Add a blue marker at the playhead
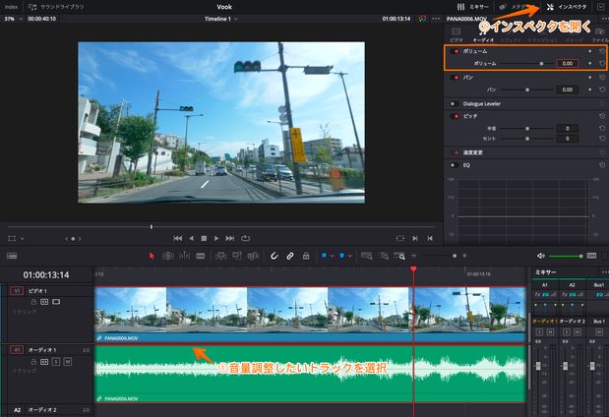This screenshot has width=609, height=417. [x=341, y=256]
